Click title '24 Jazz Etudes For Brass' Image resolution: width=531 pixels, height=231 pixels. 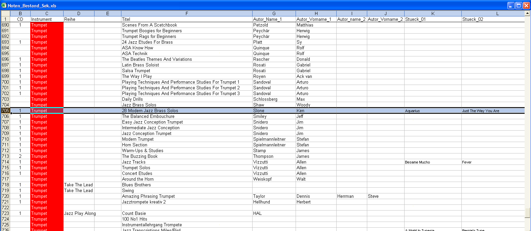pos(147,42)
